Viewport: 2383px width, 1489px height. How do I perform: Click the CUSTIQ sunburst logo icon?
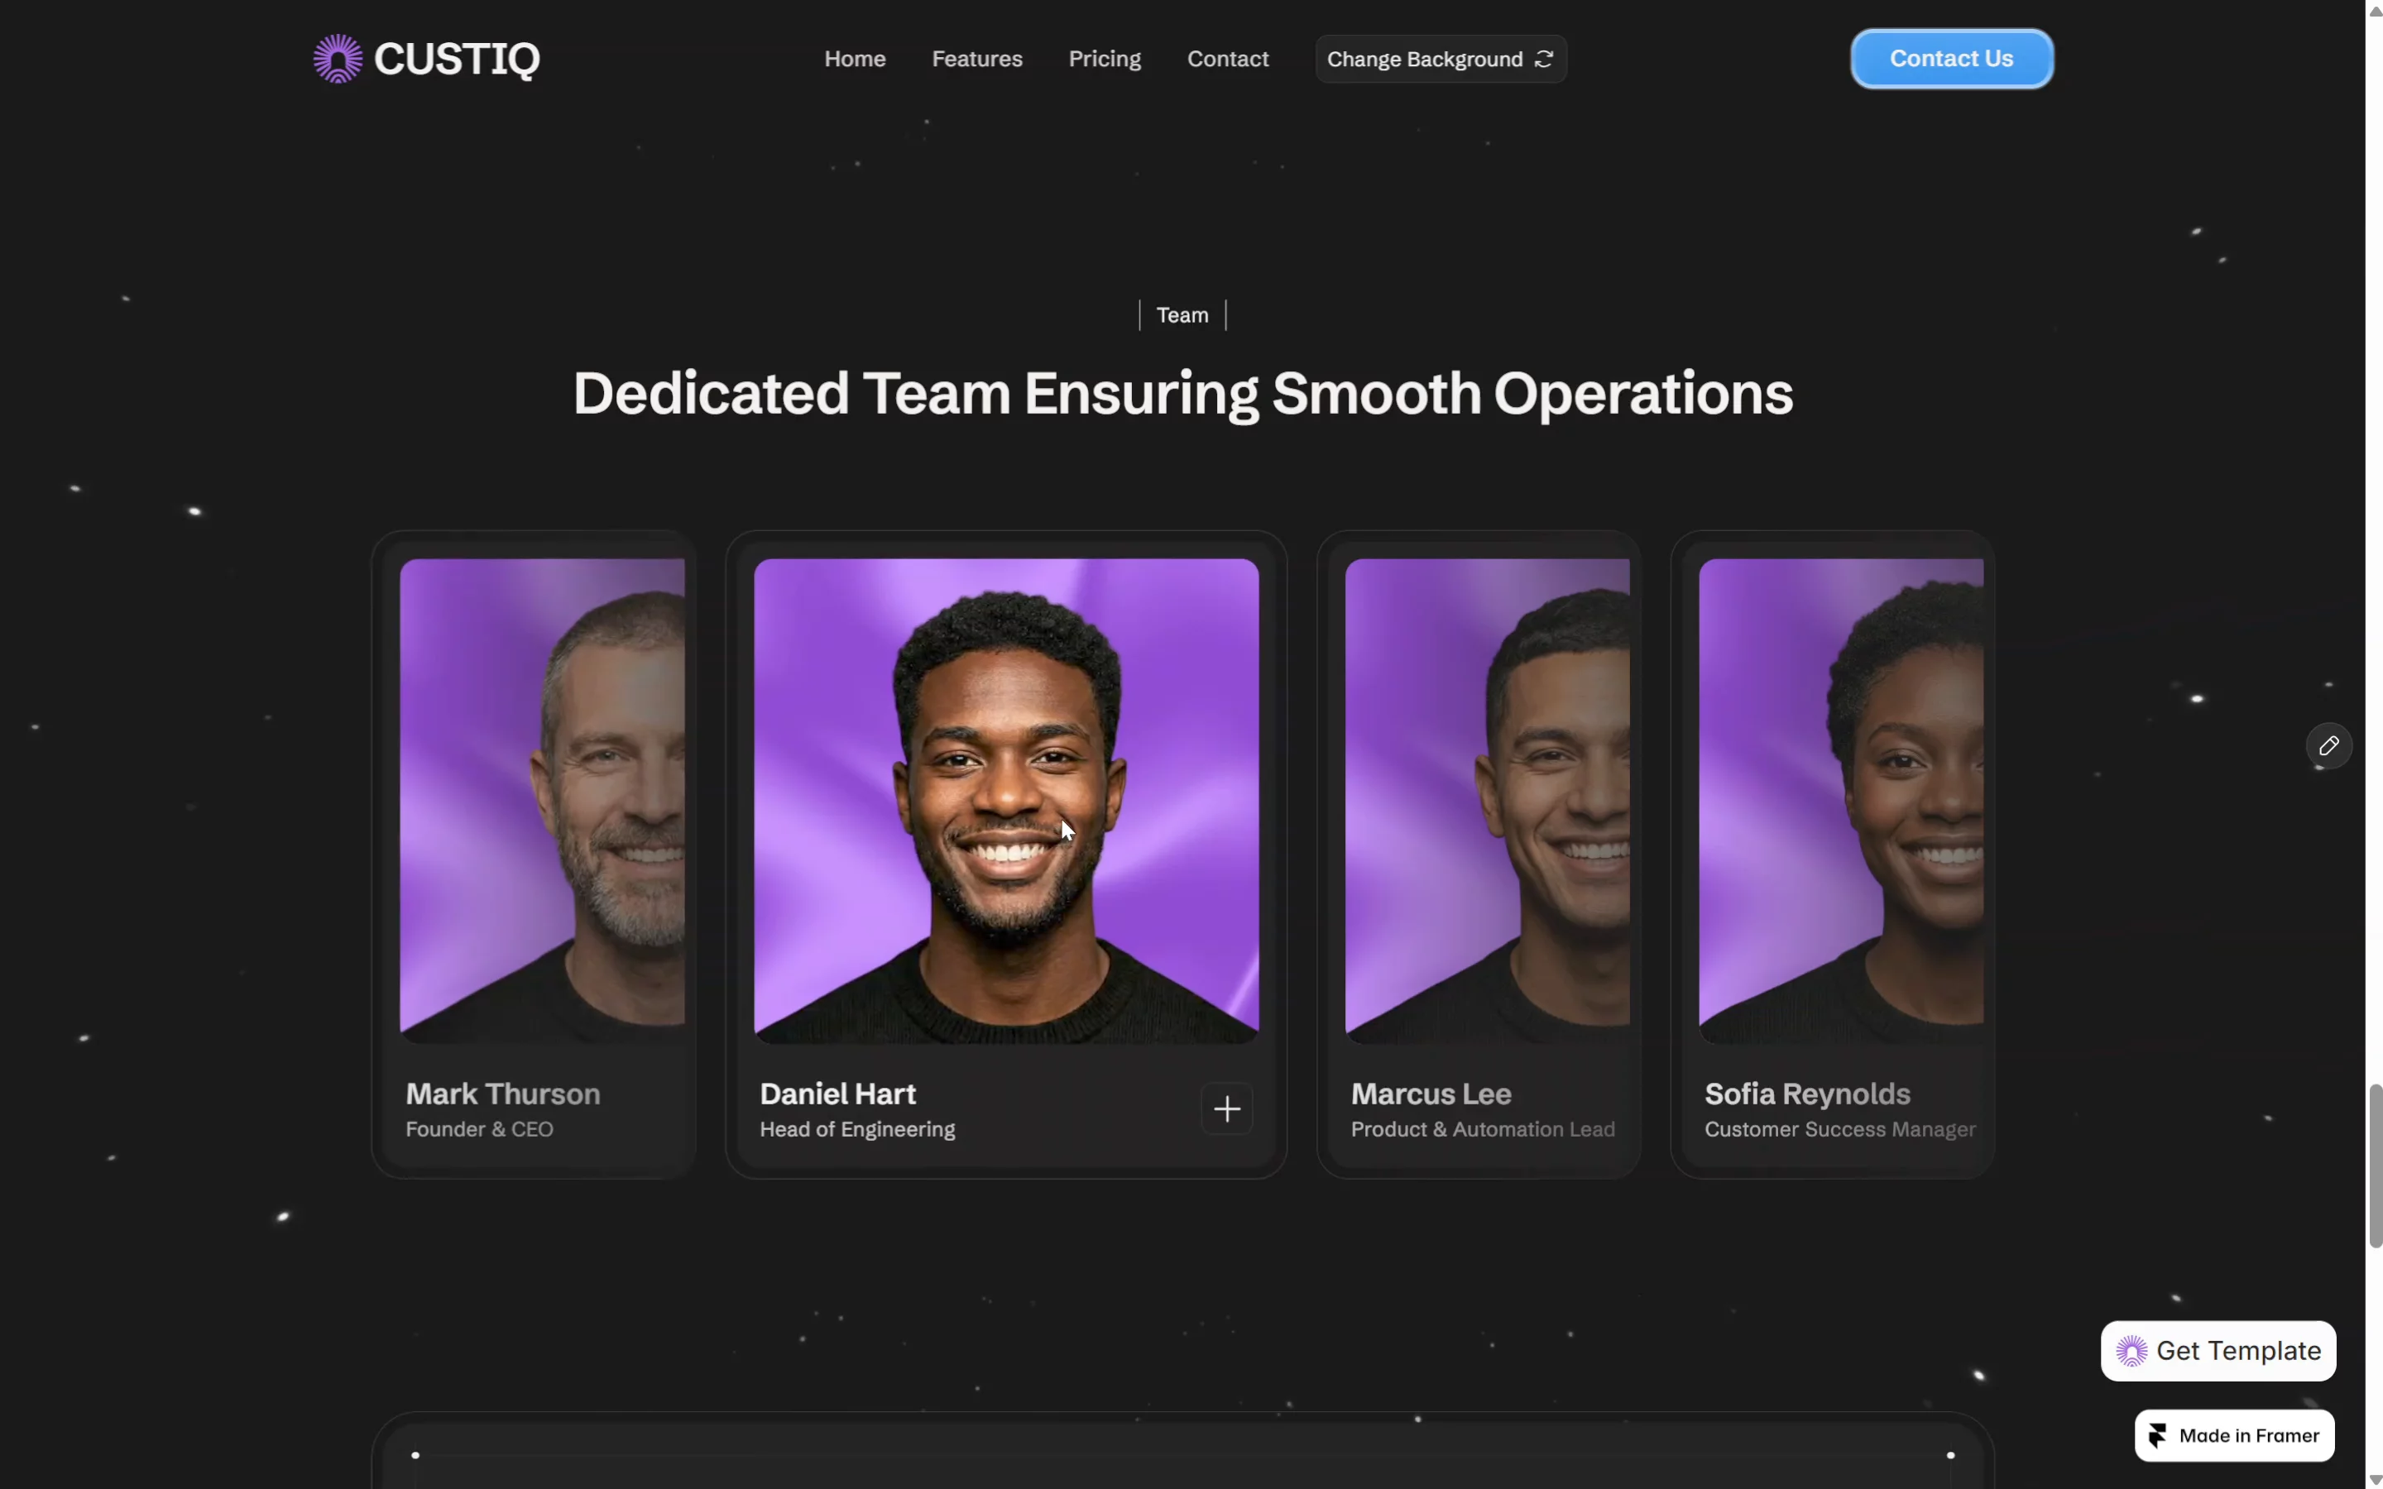pos(338,59)
